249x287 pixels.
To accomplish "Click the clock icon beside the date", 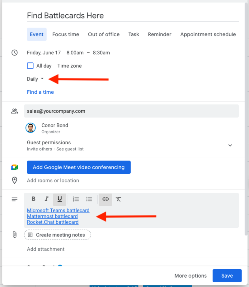I will [x=15, y=53].
